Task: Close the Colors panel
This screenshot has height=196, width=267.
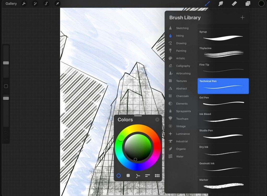Action: 157,119
